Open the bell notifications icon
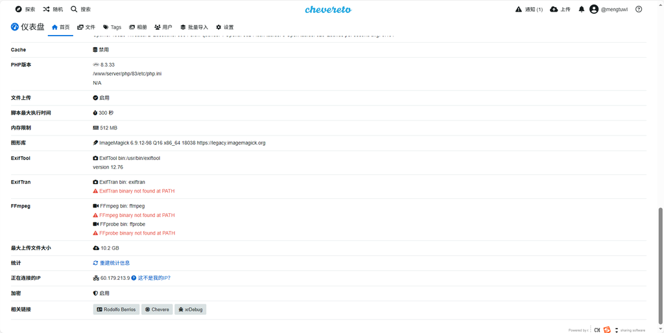Viewport: 664px width, 333px height. pyautogui.click(x=582, y=9)
